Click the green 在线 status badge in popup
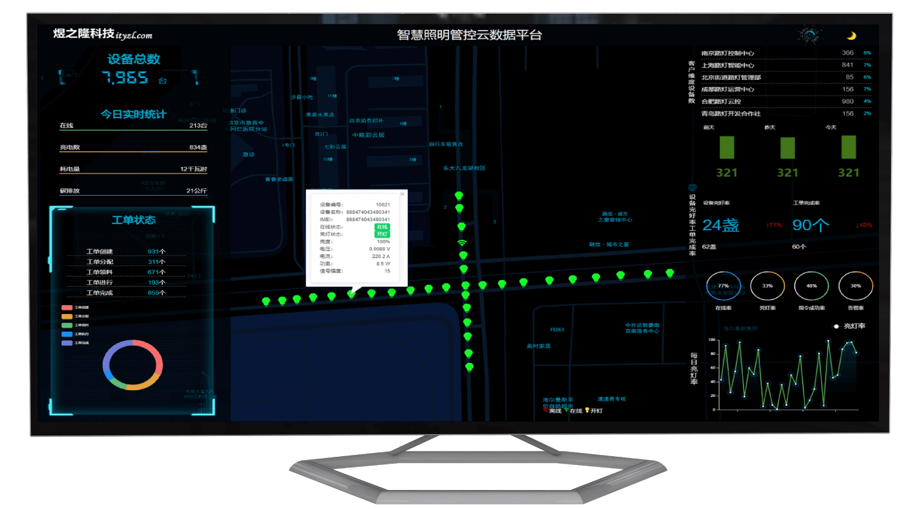This screenshot has width=906, height=509. click(382, 227)
